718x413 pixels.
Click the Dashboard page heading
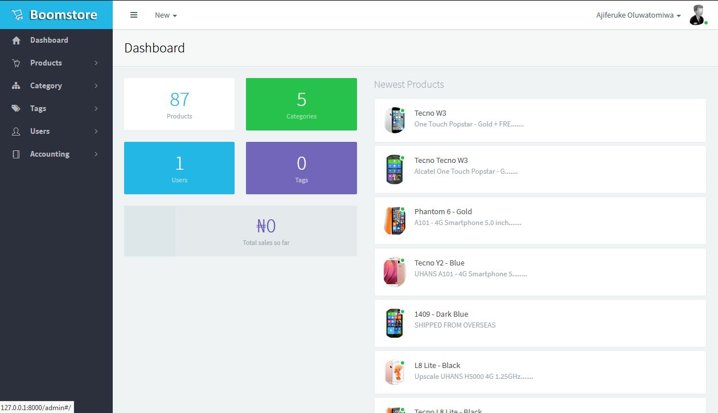(155, 48)
